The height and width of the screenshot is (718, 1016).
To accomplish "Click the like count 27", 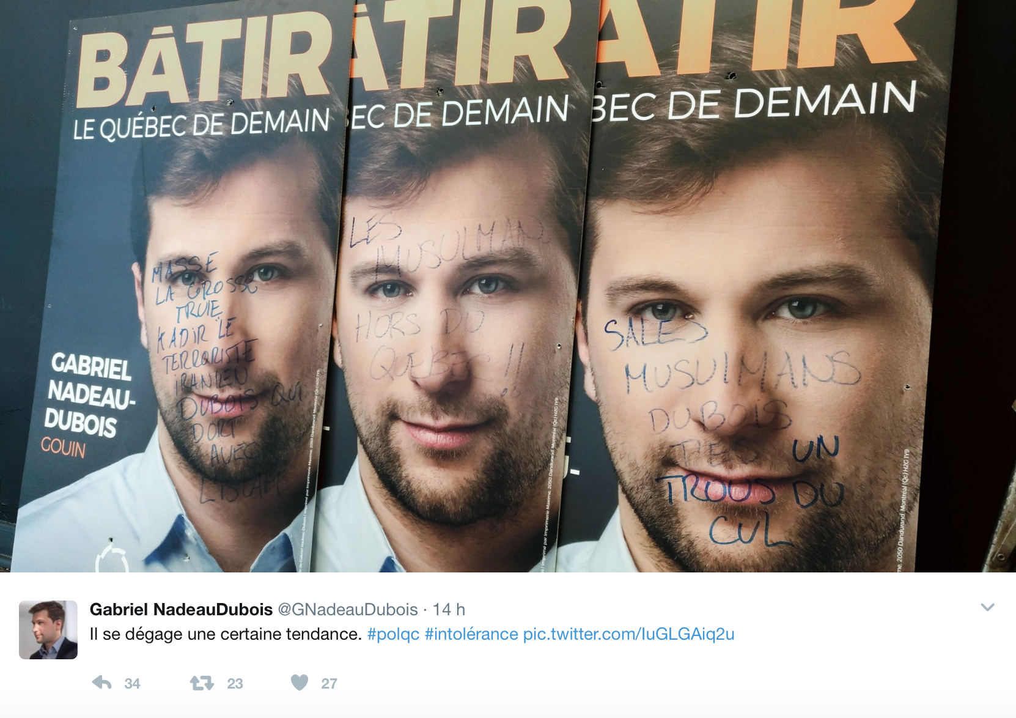I will (329, 684).
